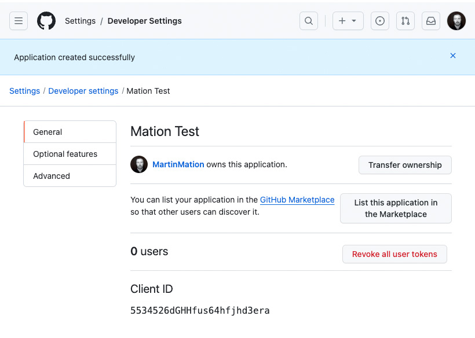475x338 pixels.
Task: Dismiss the 'Application created successfully' banner
Action: (453, 56)
